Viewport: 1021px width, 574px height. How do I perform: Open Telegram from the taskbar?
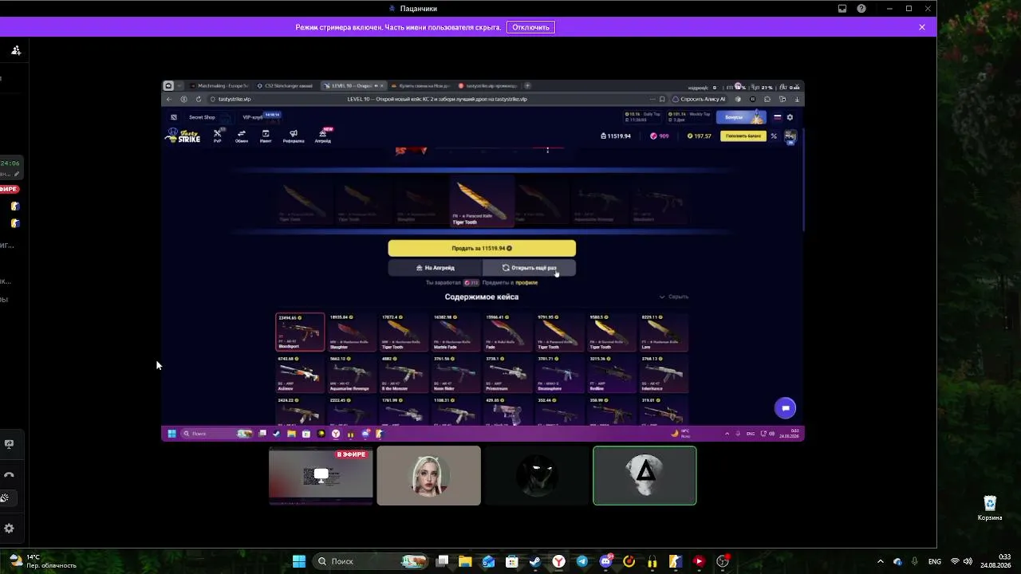pos(582,561)
